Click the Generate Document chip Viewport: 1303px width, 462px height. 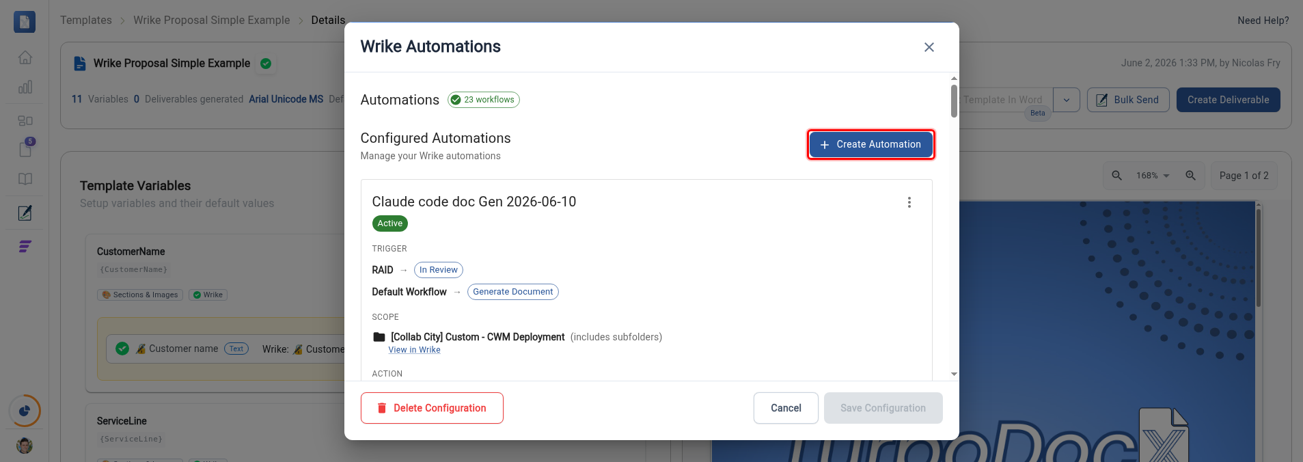[x=513, y=292]
